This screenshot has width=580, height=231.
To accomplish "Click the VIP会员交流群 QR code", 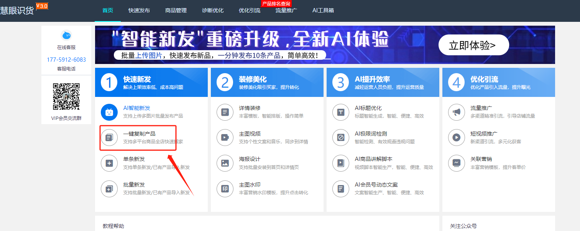I will coord(66,97).
